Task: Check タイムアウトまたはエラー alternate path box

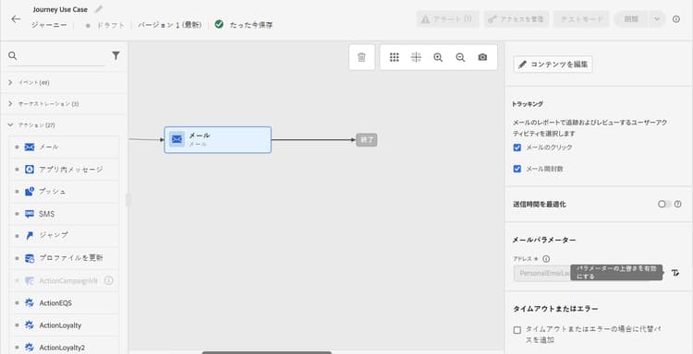Action: (x=517, y=330)
